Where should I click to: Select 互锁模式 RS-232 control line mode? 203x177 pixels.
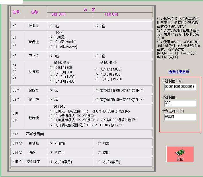51,120
